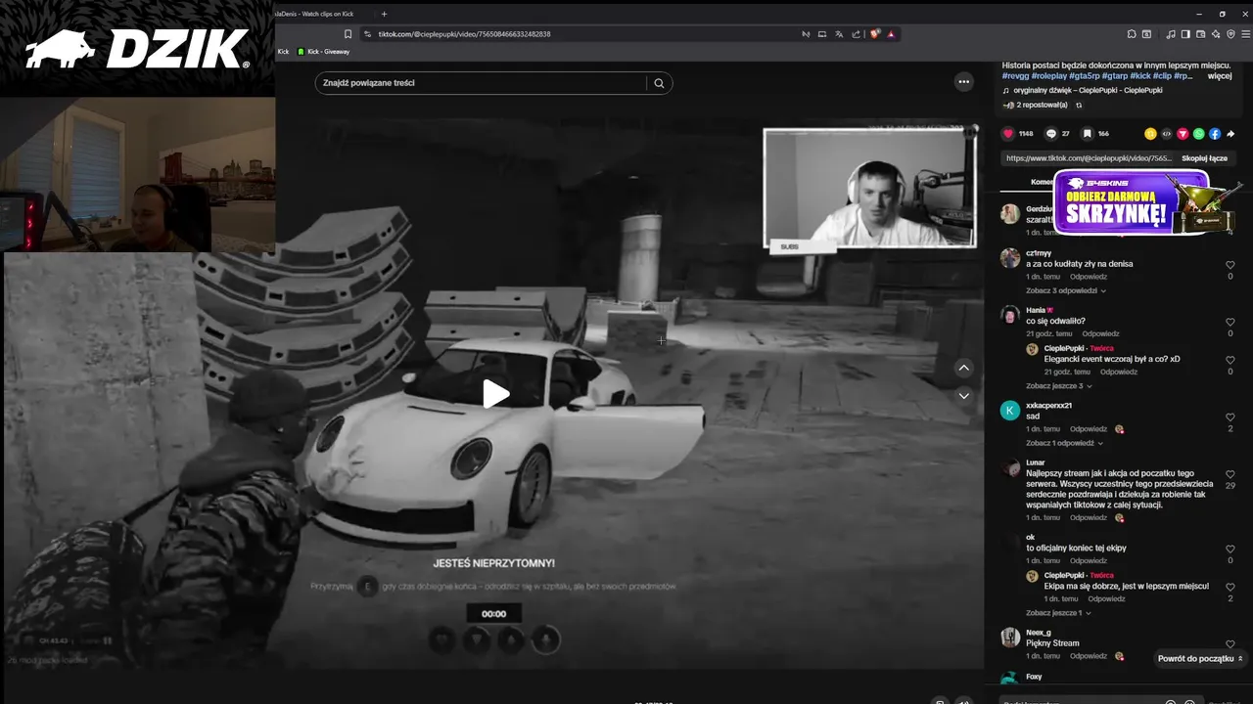This screenshot has height=704, width=1253.
Task: Click the share page icon in address bar
Action: point(856,34)
